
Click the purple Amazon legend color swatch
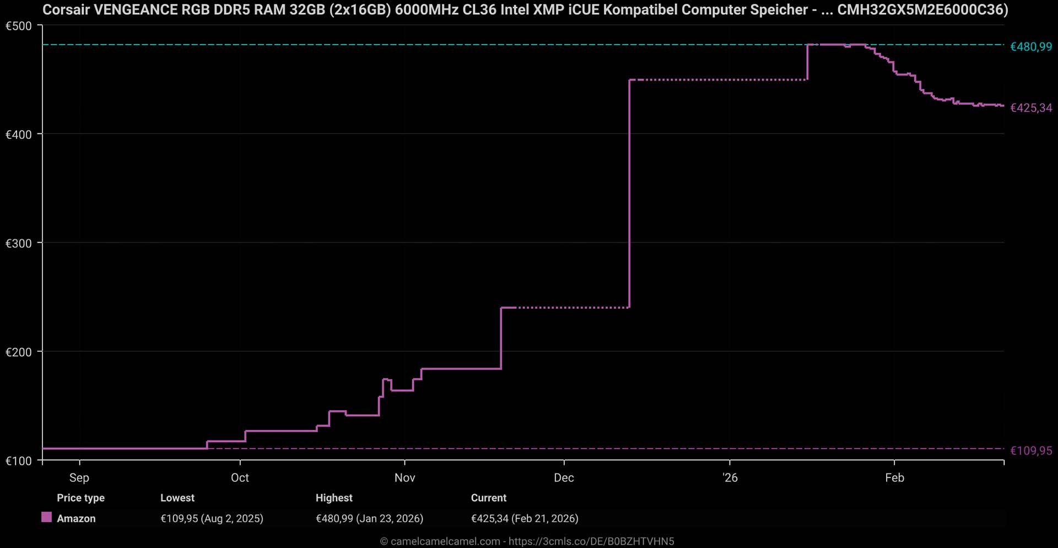point(47,517)
